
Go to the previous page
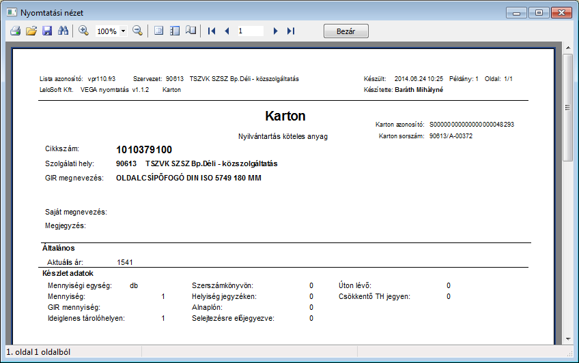click(x=227, y=31)
